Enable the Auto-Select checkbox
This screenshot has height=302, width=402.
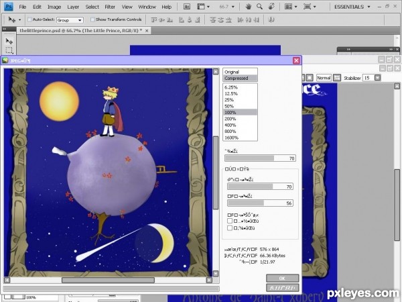point(29,19)
